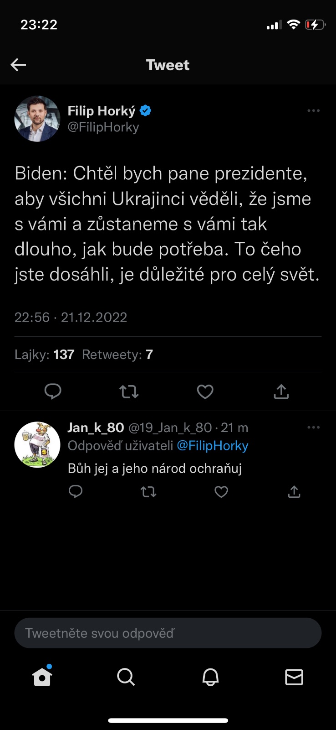This screenshot has width=336, height=730.
Task: Share Jan_k_80's reply
Action: click(x=294, y=492)
